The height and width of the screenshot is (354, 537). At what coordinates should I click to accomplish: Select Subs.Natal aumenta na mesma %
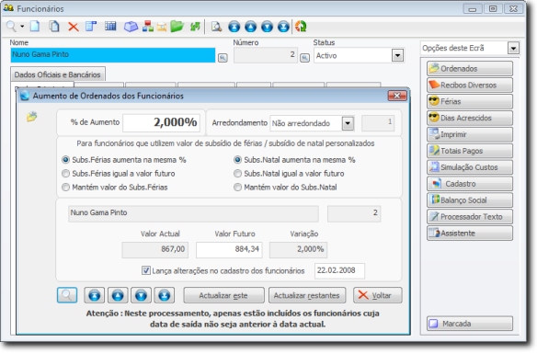294,160
